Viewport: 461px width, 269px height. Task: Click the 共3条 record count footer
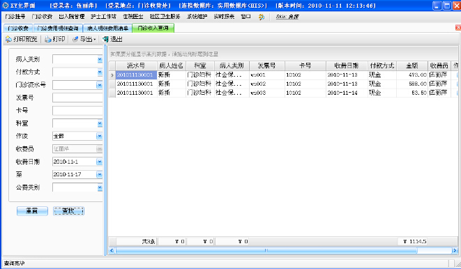tap(136, 241)
